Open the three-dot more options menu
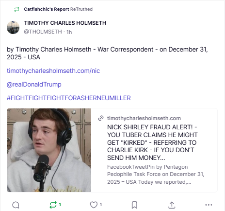The width and height of the screenshot is (225, 211). tap(209, 205)
